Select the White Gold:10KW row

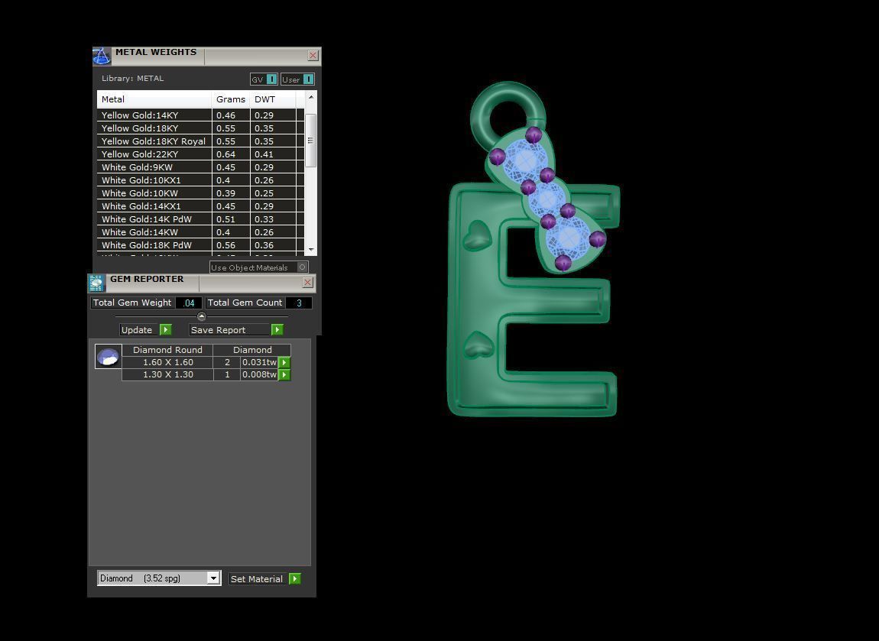click(200, 193)
